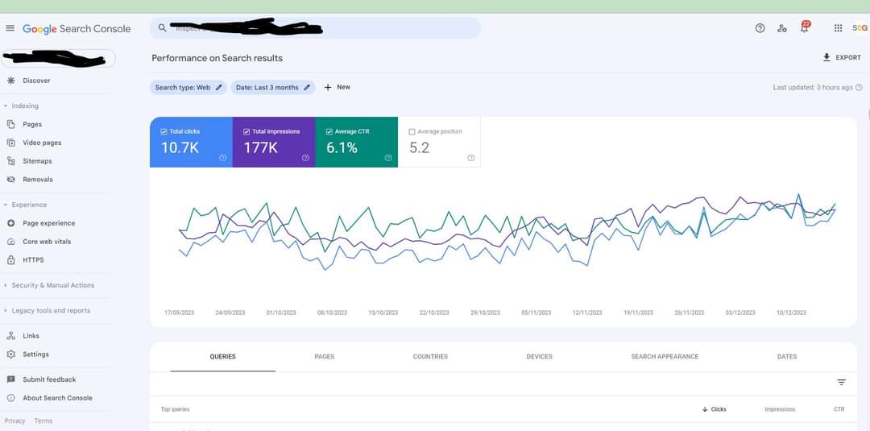Switch to the Countries tab
870x431 pixels.
point(430,356)
